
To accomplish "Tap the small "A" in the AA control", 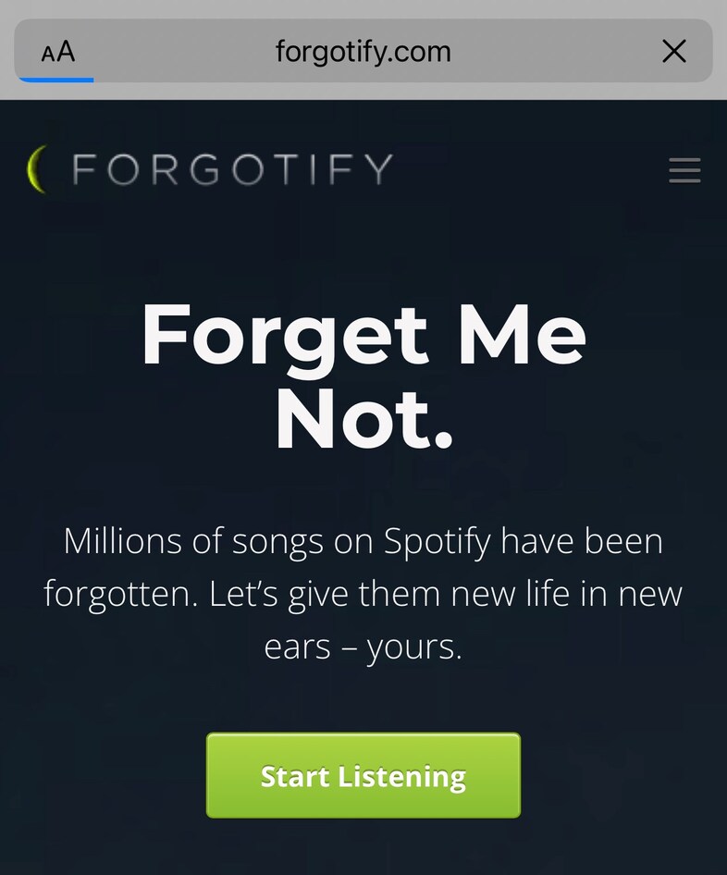I will pyautogui.click(x=47, y=55).
